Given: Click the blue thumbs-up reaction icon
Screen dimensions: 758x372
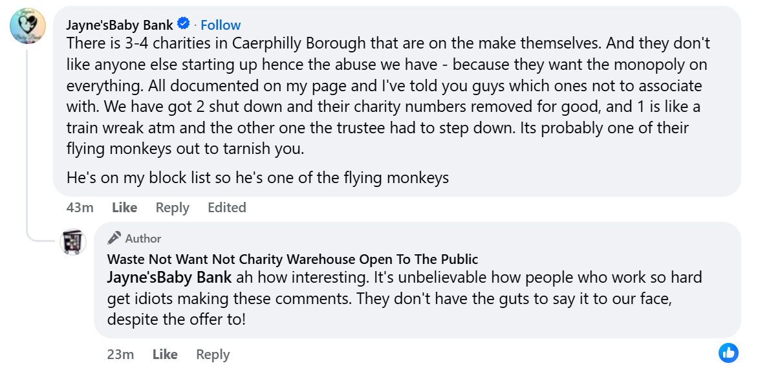Looking at the screenshot, I should tap(728, 353).
